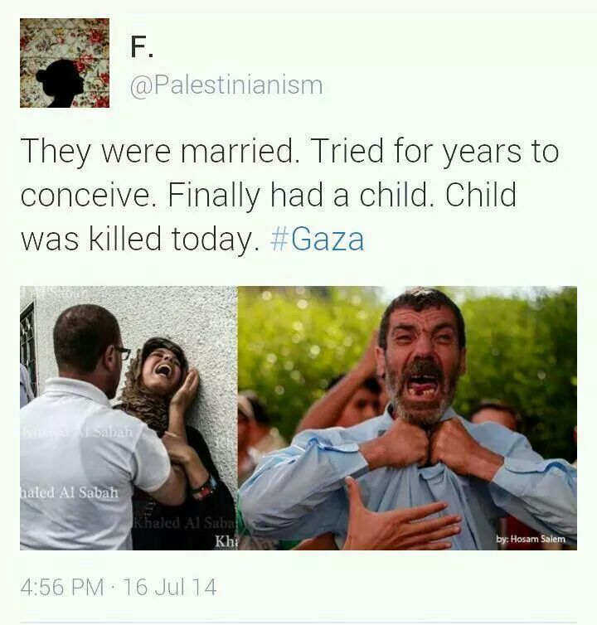Click the barred window in the left photo

click(28, 346)
